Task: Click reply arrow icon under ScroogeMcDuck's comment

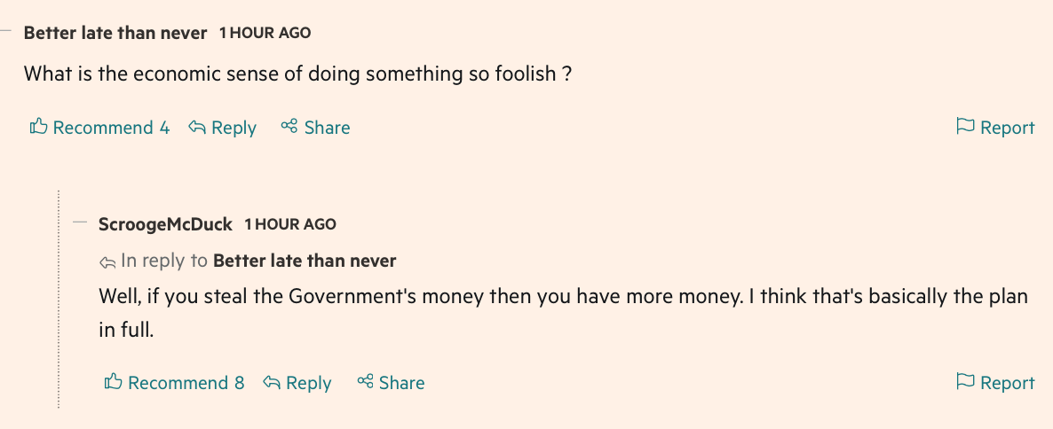Action: click(x=272, y=382)
